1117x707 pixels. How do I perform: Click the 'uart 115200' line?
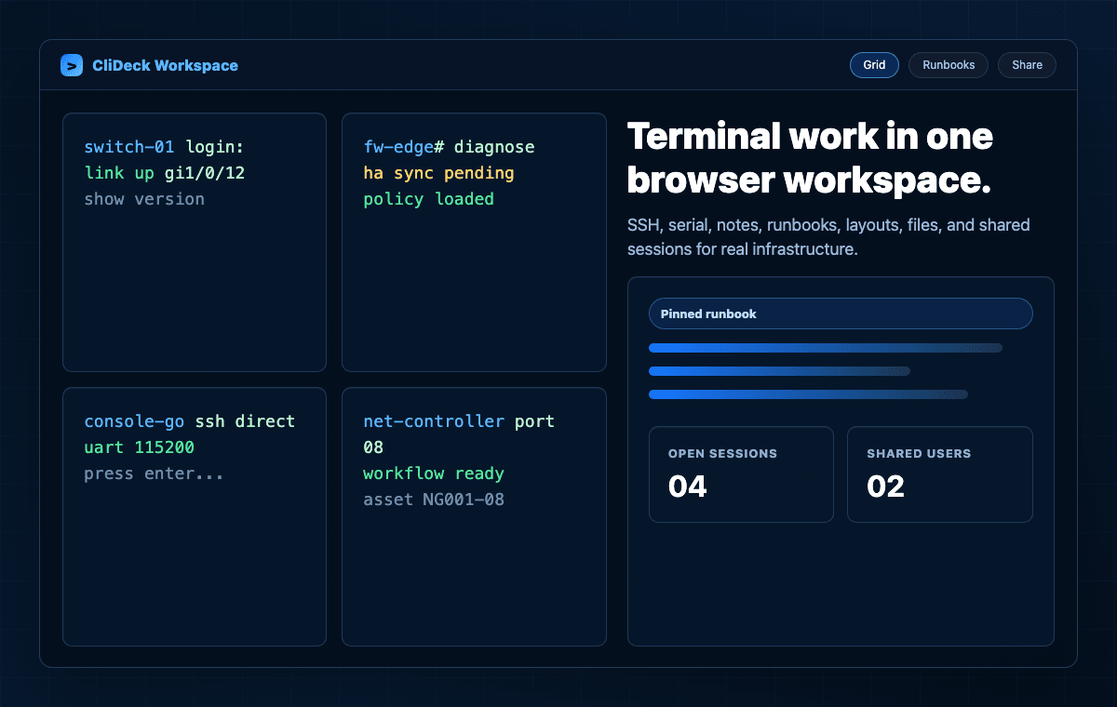[x=139, y=447]
